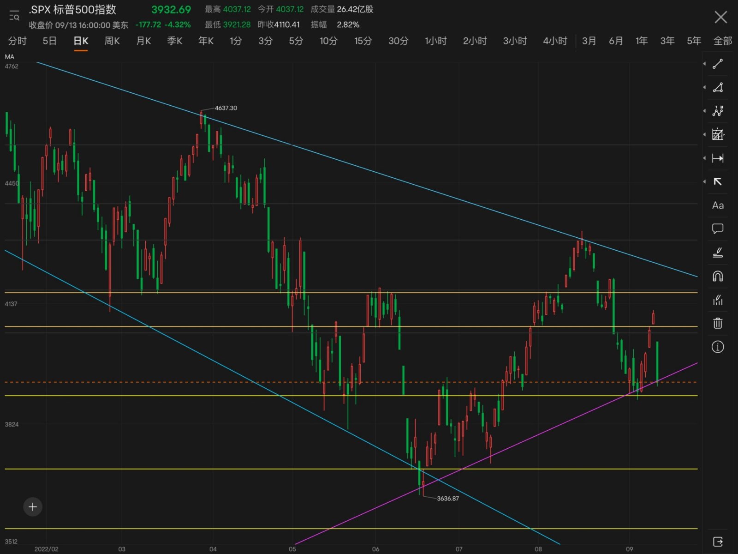Select the arrow marker tool

(718, 182)
